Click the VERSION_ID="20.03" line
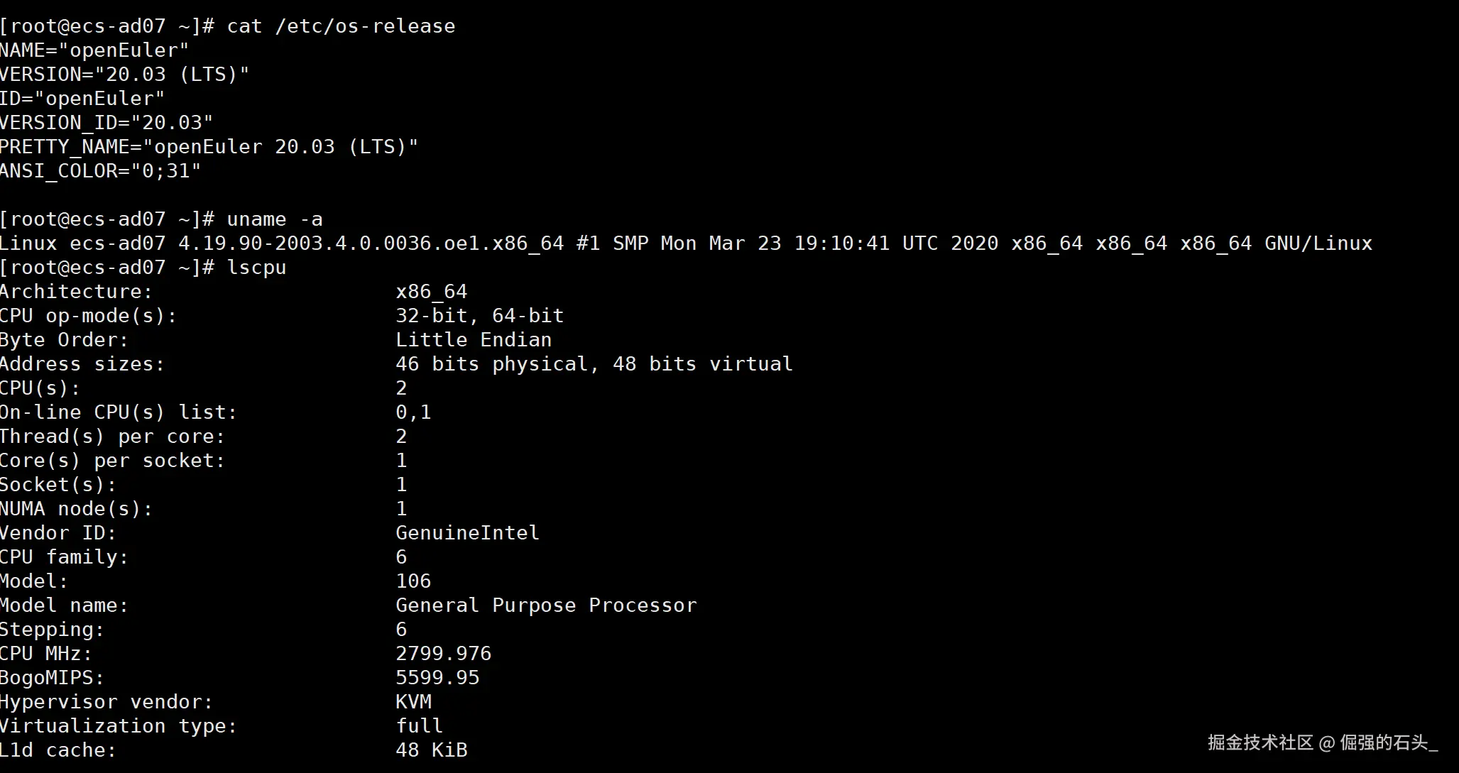The height and width of the screenshot is (773, 1459). (x=106, y=123)
